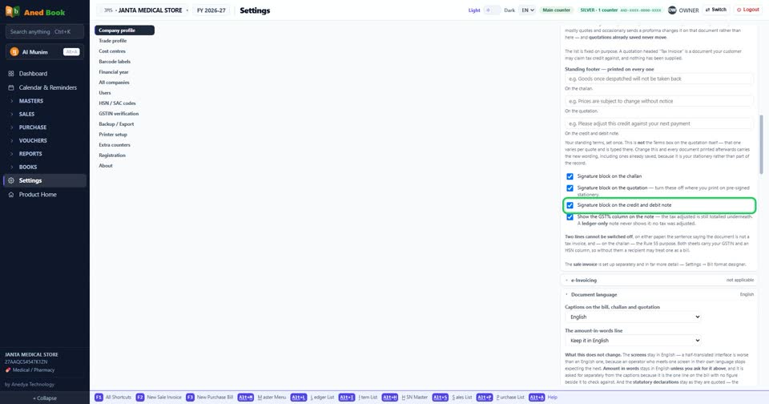
Task: Click the Al Munim user avatar
Action: coord(14,52)
